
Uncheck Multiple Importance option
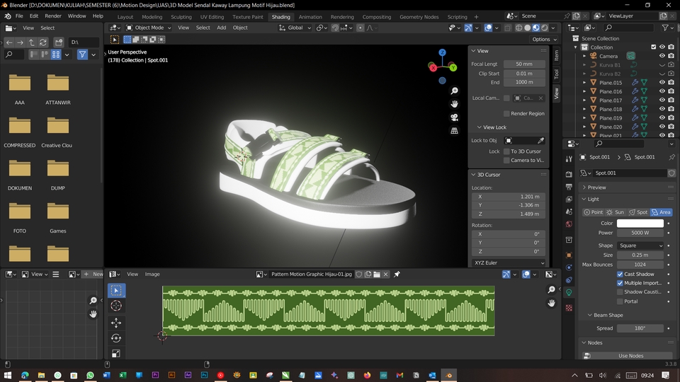pyautogui.click(x=620, y=283)
